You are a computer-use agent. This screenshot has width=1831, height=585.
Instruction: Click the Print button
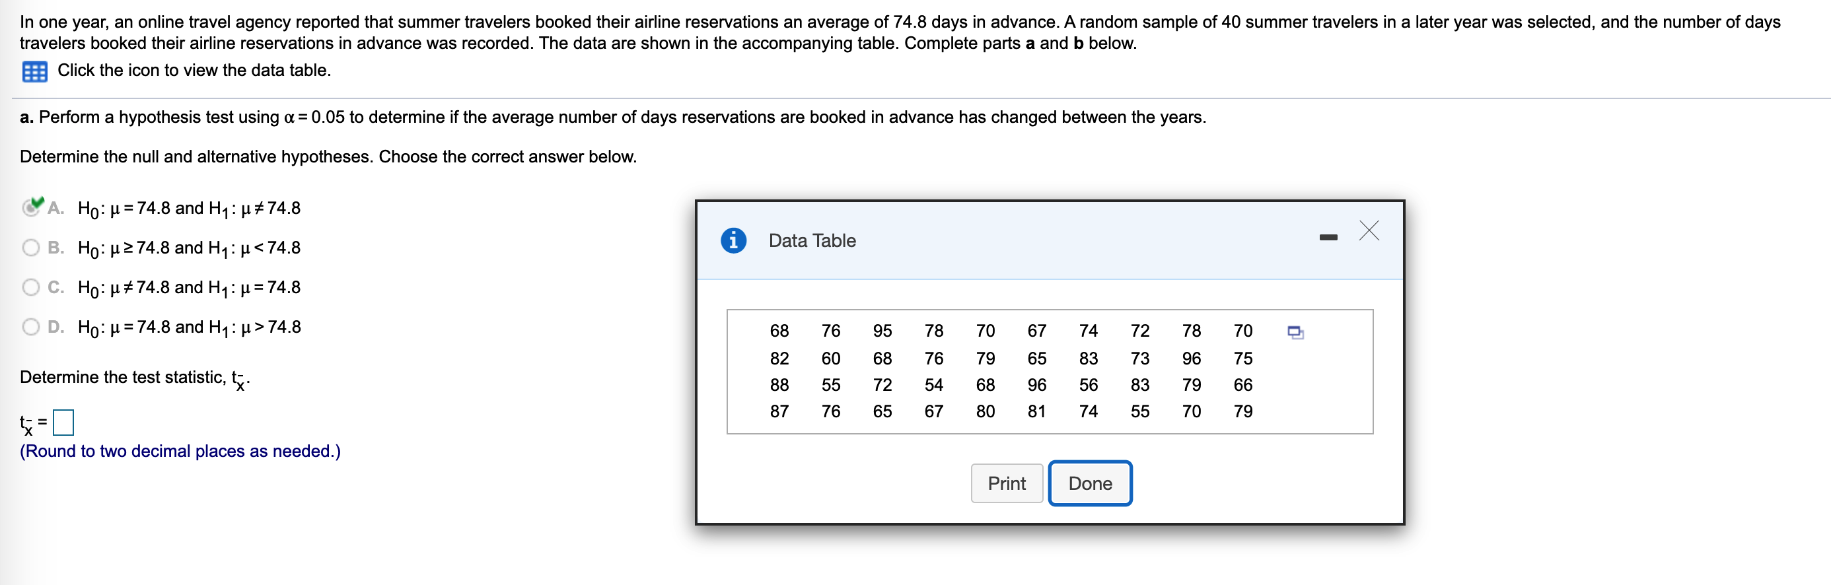pos(1006,483)
